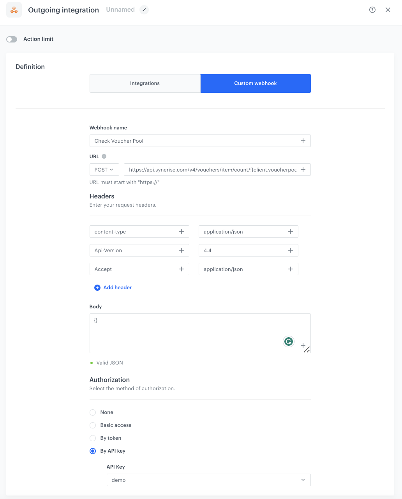Open the POST method dropdown

coord(104,170)
